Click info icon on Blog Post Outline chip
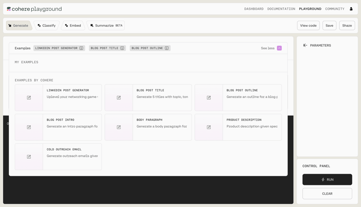The width and height of the screenshot is (361, 207). coord(167,48)
